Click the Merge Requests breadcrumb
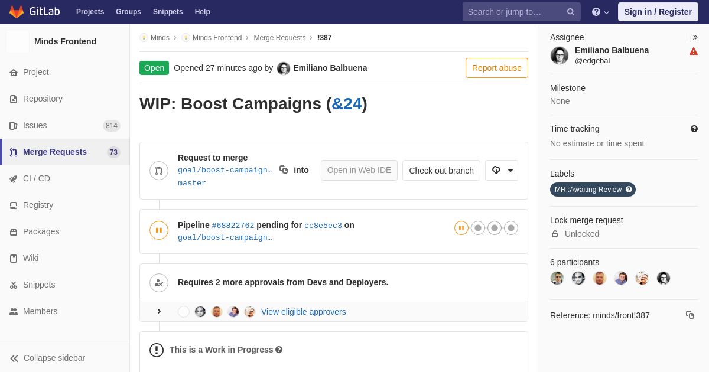Image resolution: width=709 pixels, height=372 pixels. 279,38
